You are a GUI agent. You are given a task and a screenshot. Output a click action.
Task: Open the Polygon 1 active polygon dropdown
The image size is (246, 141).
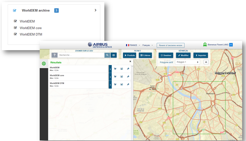(x=188, y=62)
